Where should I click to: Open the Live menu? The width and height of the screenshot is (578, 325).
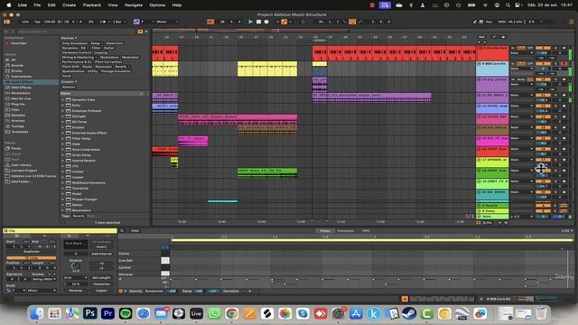point(22,5)
